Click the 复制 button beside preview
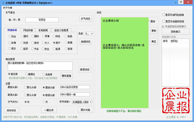194x122 pixels. (x=154, y=31)
